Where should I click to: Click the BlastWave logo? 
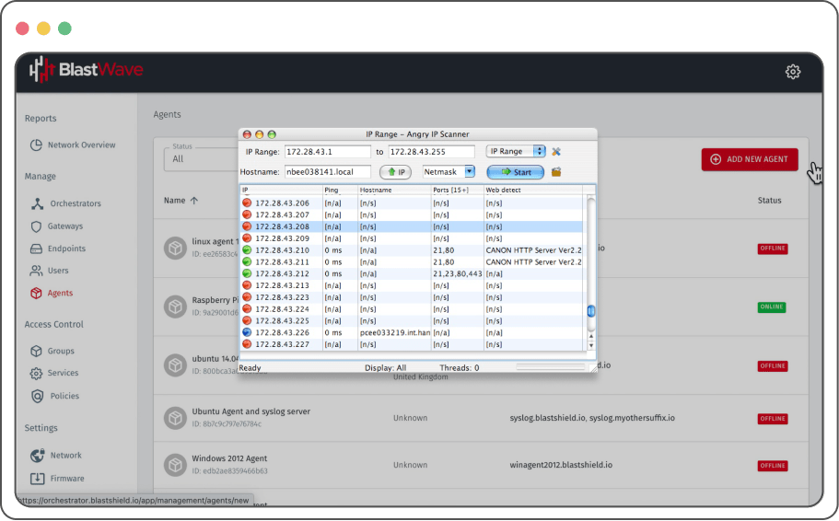87,70
